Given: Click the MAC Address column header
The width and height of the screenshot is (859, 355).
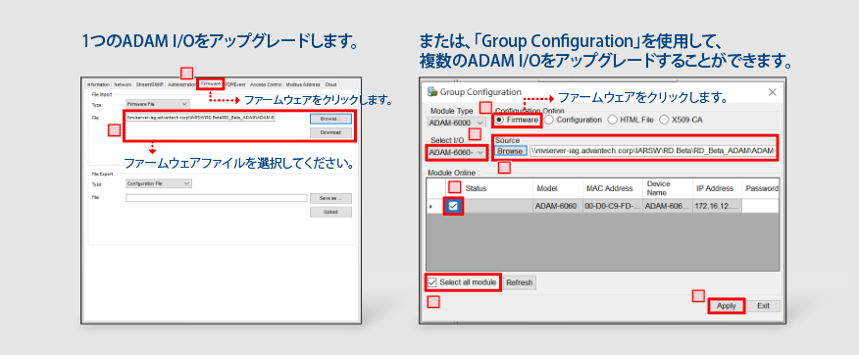Looking at the screenshot, I should (x=610, y=188).
